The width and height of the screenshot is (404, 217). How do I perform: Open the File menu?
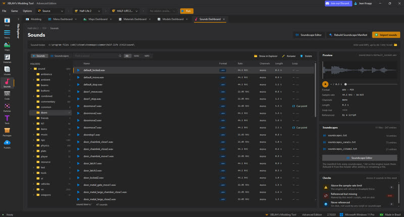point(5,11)
